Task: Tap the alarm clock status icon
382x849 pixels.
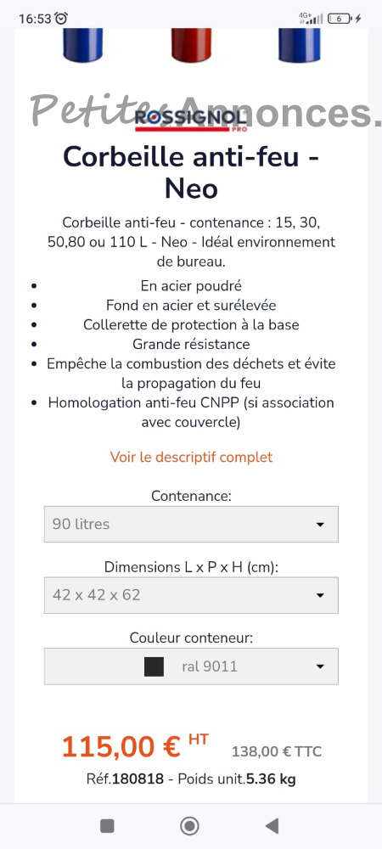Action: pos(62,19)
